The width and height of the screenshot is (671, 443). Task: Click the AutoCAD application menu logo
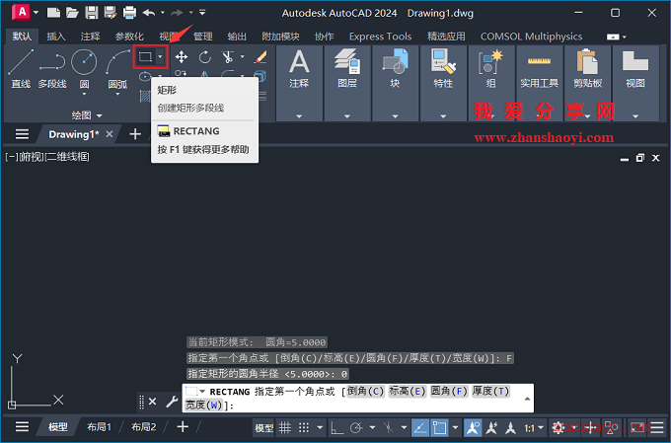(x=21, y=13)
